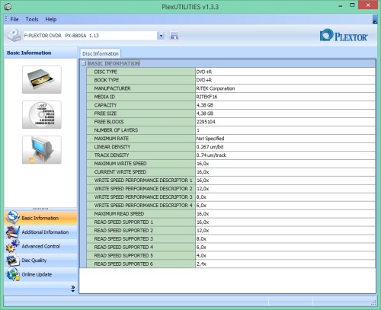Open the computer system information icon
Viewport: 381px width, 310px height.
point(42,149)
